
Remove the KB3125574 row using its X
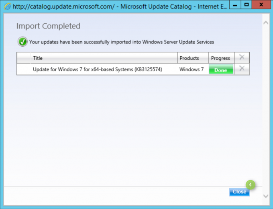pos(242,69)
